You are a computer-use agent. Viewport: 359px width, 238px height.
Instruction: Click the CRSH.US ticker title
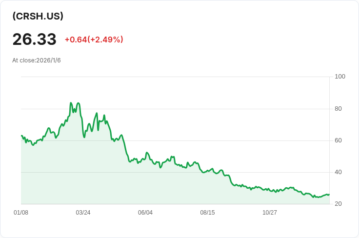coord(38,16)
